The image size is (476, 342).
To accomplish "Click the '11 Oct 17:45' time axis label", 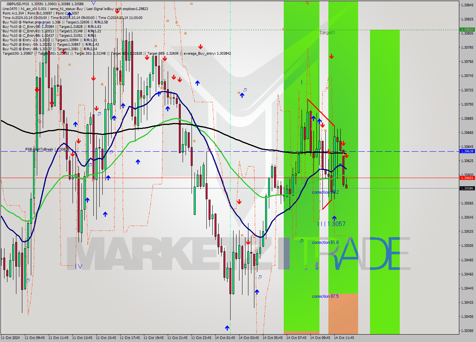I will [130, 338].
